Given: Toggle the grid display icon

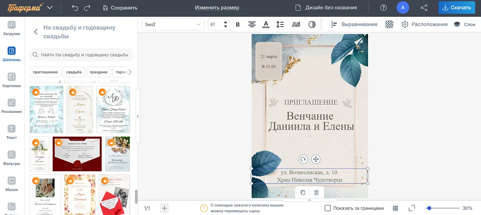Looking at the screenshot, I should pos(395,208).
